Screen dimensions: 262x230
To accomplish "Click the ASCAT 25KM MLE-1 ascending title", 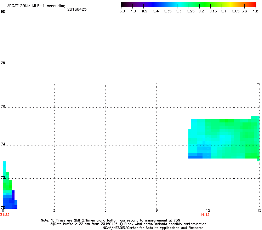I will click(x=36, y=6).
